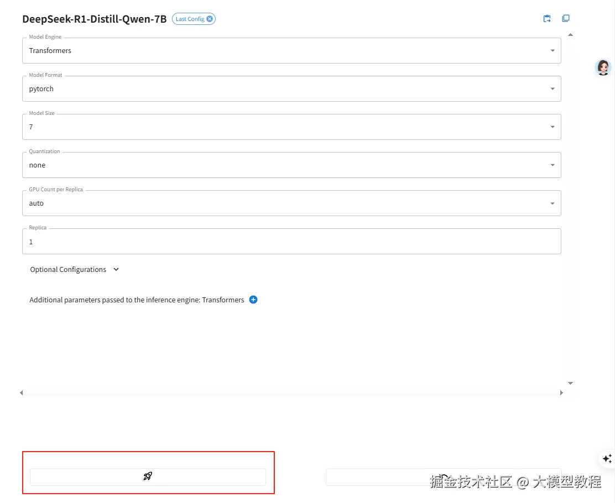Click the horizontal scrollbar left arrow
The image size is (615, 503).
point(22,392)
